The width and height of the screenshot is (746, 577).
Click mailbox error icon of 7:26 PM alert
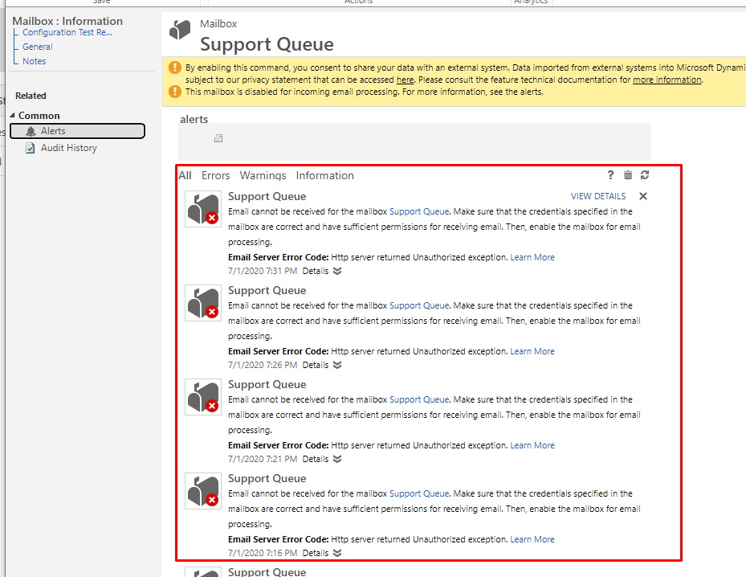coord(202,303)
